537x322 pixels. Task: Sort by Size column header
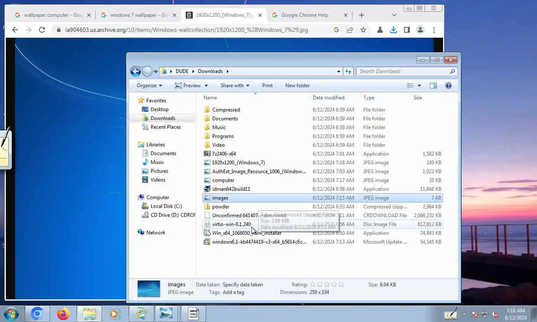tap(427, 98)
